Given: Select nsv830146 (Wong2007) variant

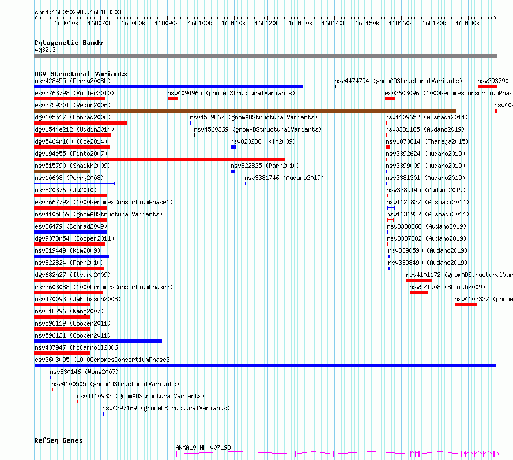Looking at the screenshot, I should coord(84,372).
